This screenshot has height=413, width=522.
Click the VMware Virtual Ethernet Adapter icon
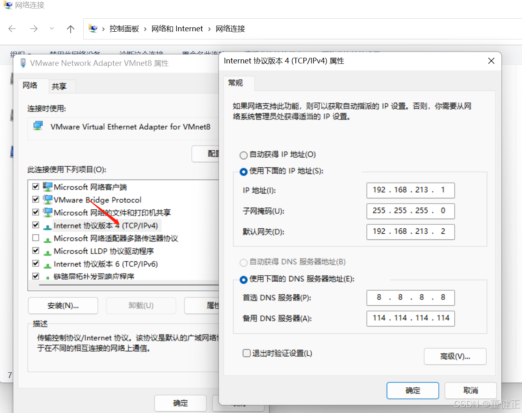pyautogui.click(x=38, y=126)
